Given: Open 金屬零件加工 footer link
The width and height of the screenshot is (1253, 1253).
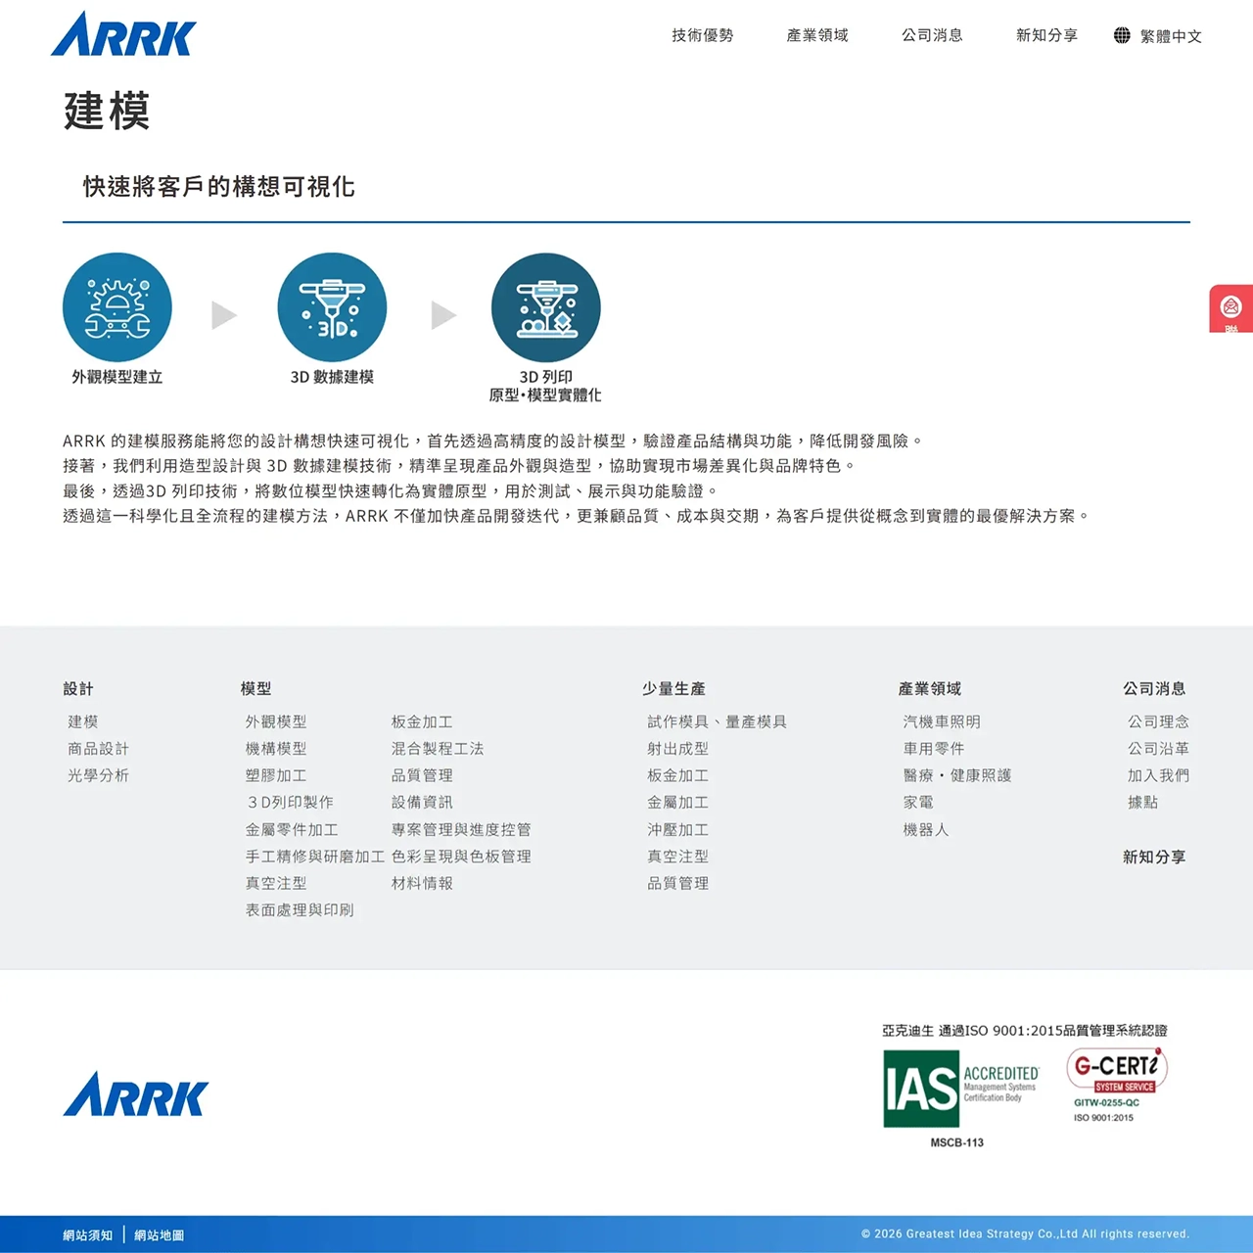Looking at the screenshot, I should [x=292, y=830].
